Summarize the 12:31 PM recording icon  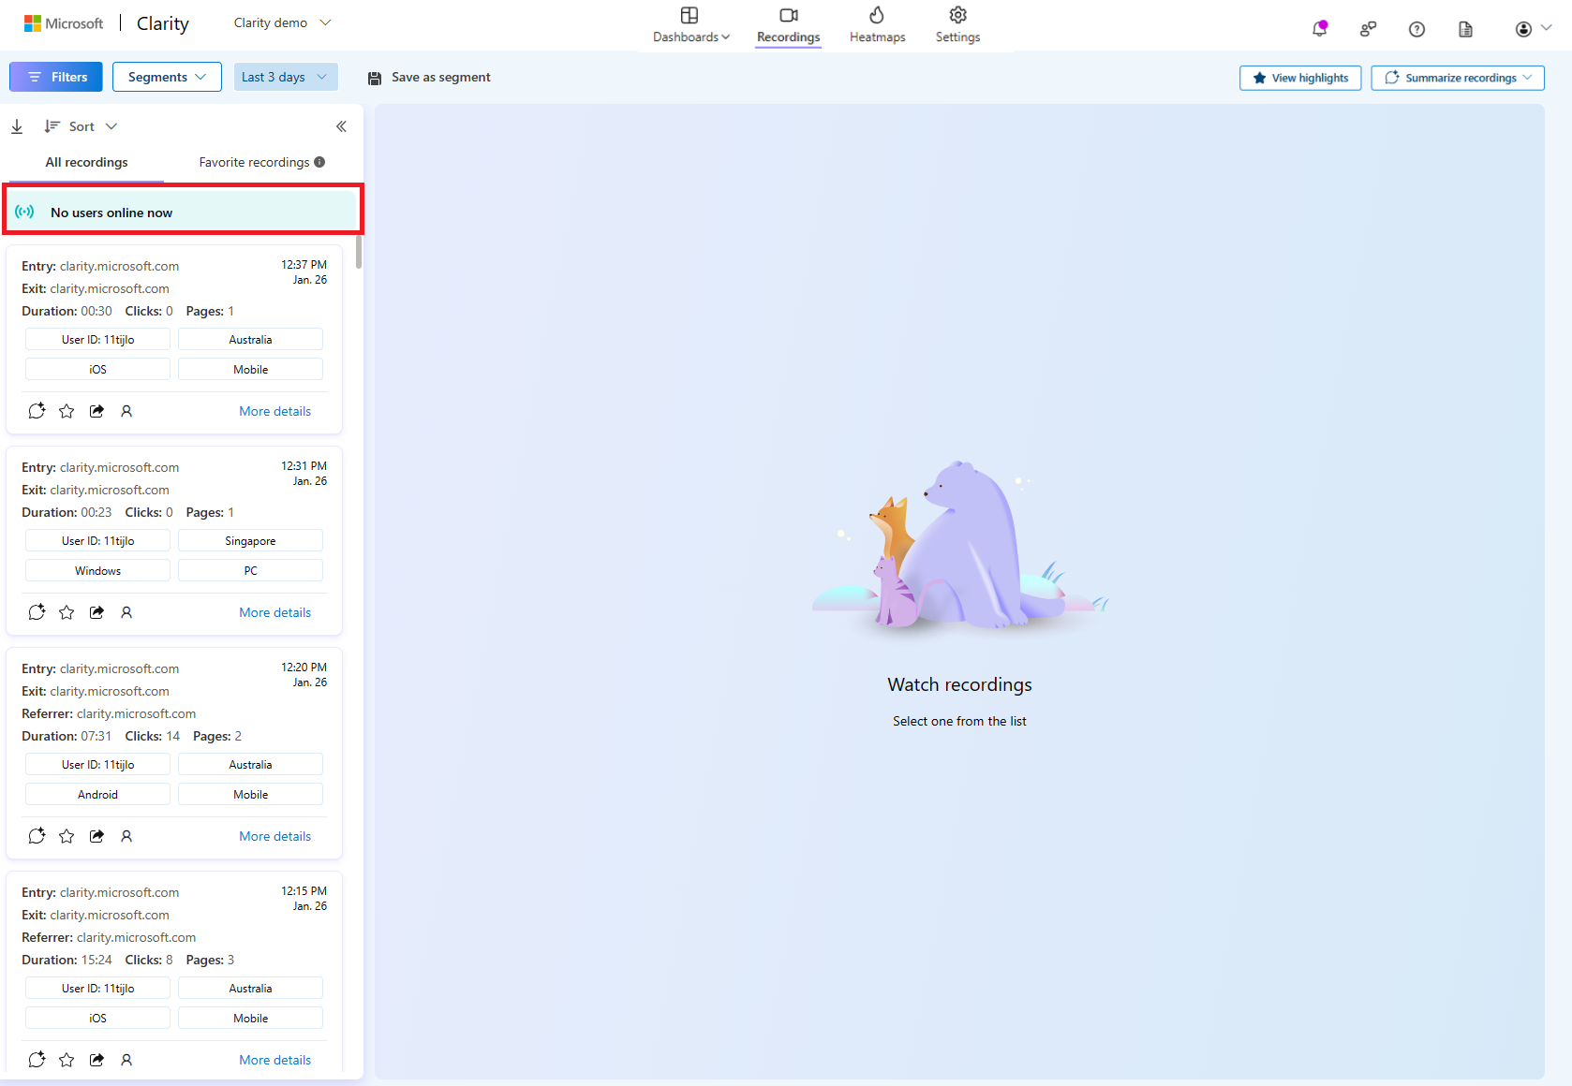(x=37, y=612)
